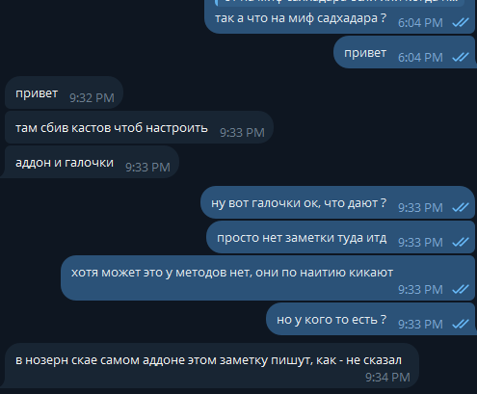Click 9:34 PM timestamp on last message
The height and width of the screenshot is (394, 477).
click(x=387, y=378)
